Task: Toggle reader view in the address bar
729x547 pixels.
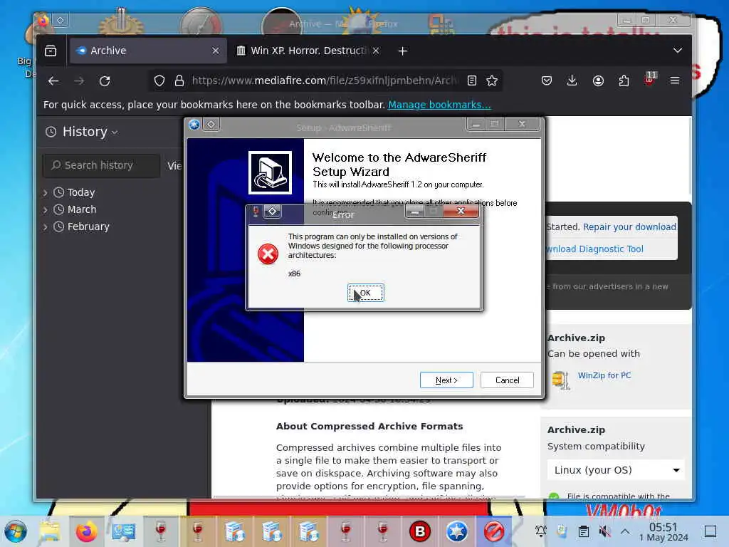Action: click(472, 81)
